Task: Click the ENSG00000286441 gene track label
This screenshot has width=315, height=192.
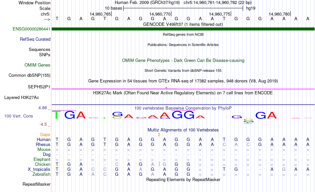Action: 31,29
